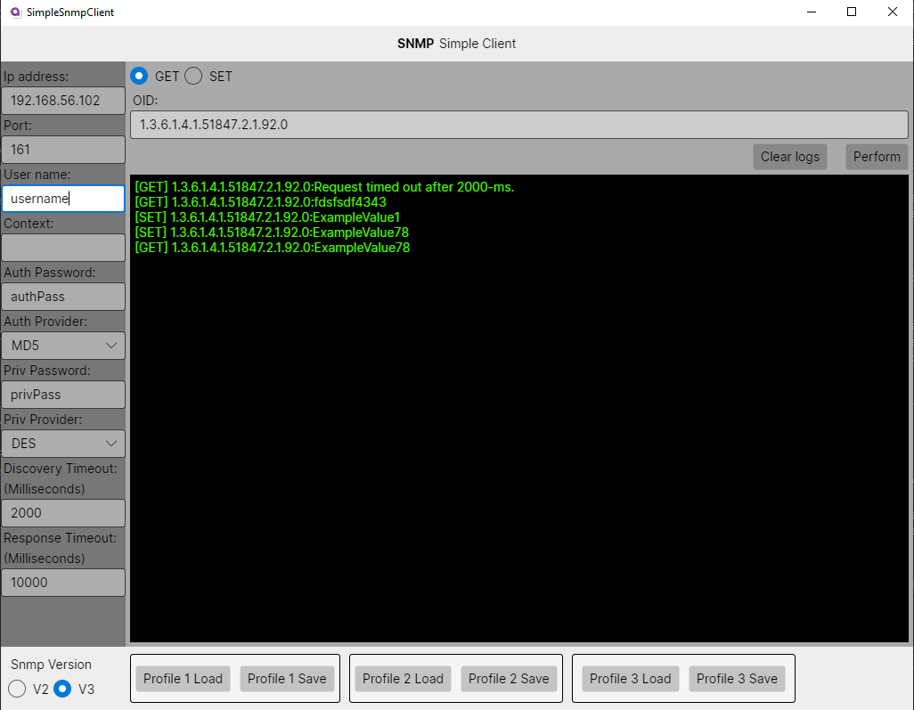This screenshot has width=914, height=710.
Task: Click the Clear logs button
Action: point(790,157)
